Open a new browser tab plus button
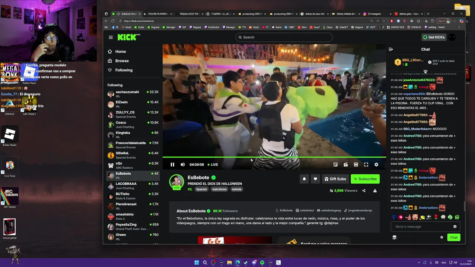The width and height of the screenshot is (475, 267). pyautogui.click(x=428, y=14)
